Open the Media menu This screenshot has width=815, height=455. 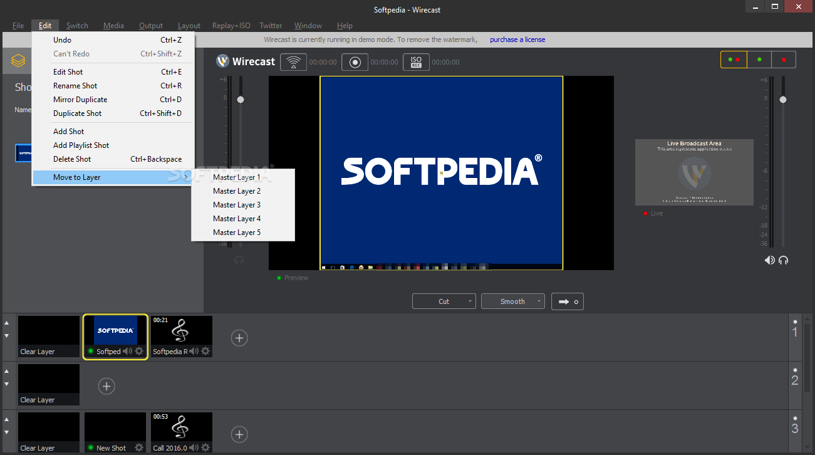113,26
